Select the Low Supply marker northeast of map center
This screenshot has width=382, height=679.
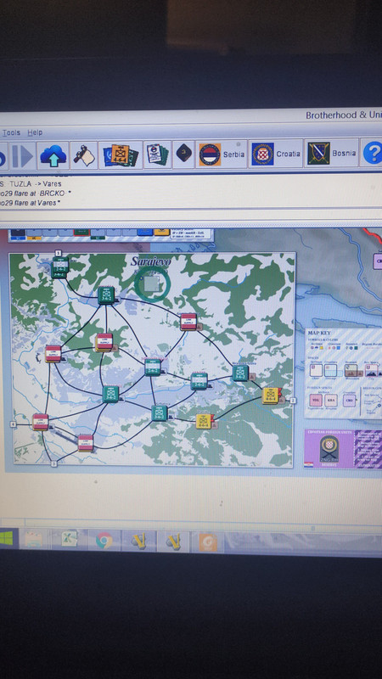point(188,322)
